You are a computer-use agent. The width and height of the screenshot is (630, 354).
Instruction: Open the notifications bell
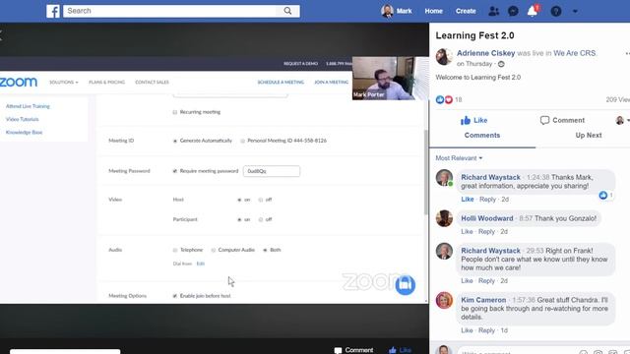point(533,11)
